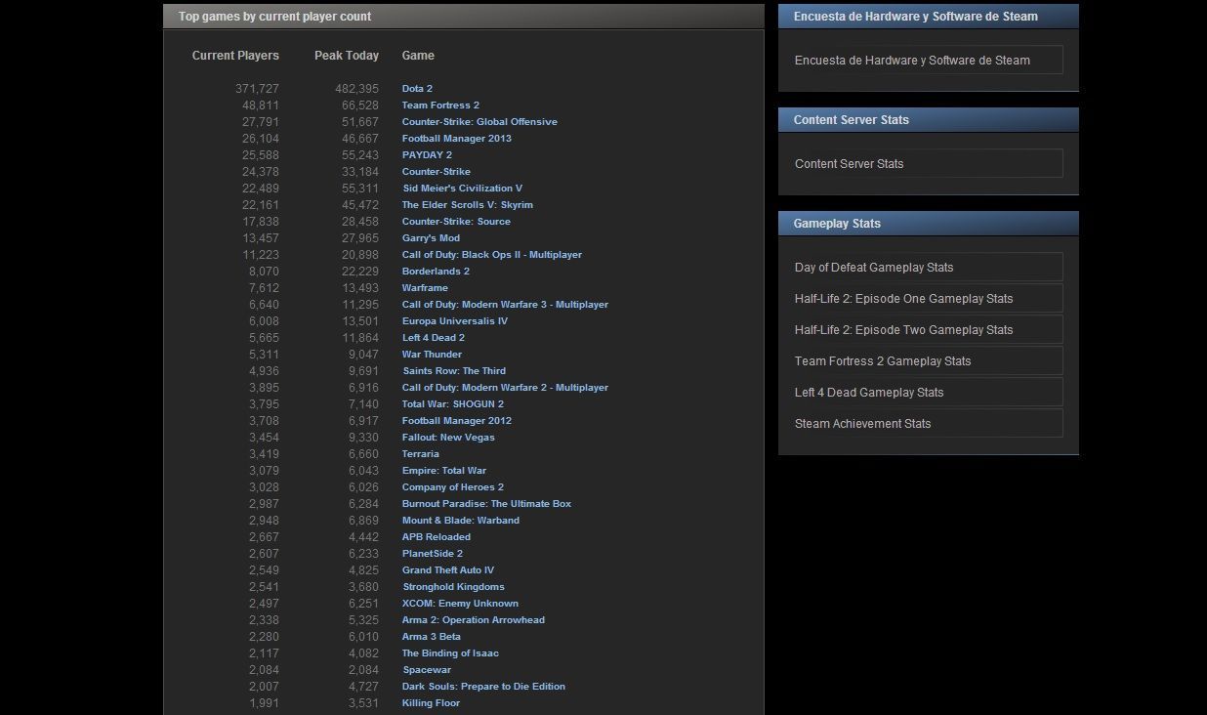Open the Dota 2 game link
Viewport: 1207px width, 715px height.
pyautogui.click(x=417, y=89)
